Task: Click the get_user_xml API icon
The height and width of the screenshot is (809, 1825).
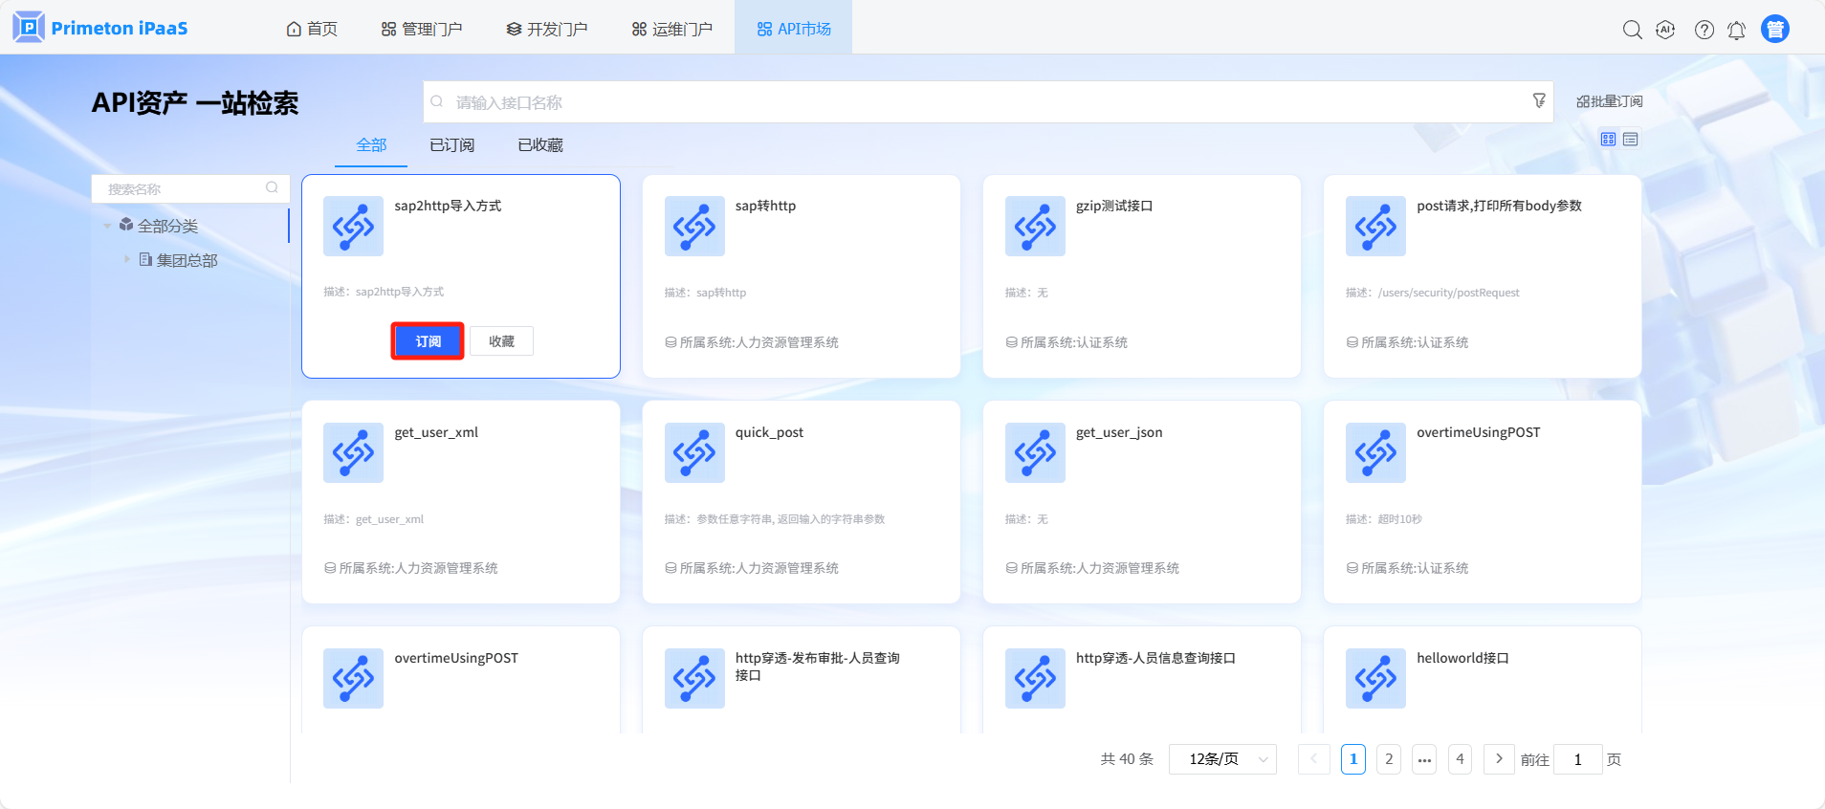Action: click(x=353, y=452)
